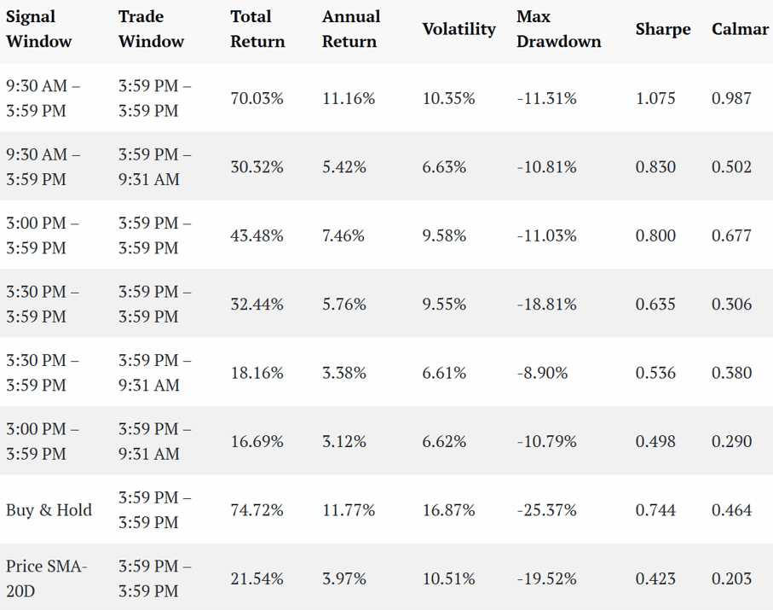Click the 70.03% total return cell

tap(257, 98)
